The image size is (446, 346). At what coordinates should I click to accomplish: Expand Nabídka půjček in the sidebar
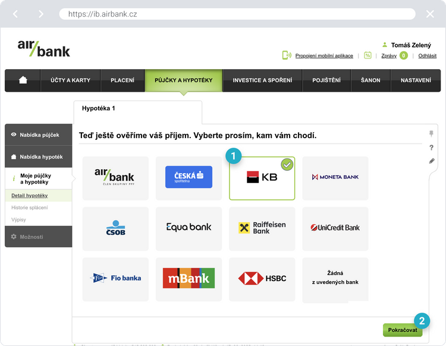coord(39,135)
